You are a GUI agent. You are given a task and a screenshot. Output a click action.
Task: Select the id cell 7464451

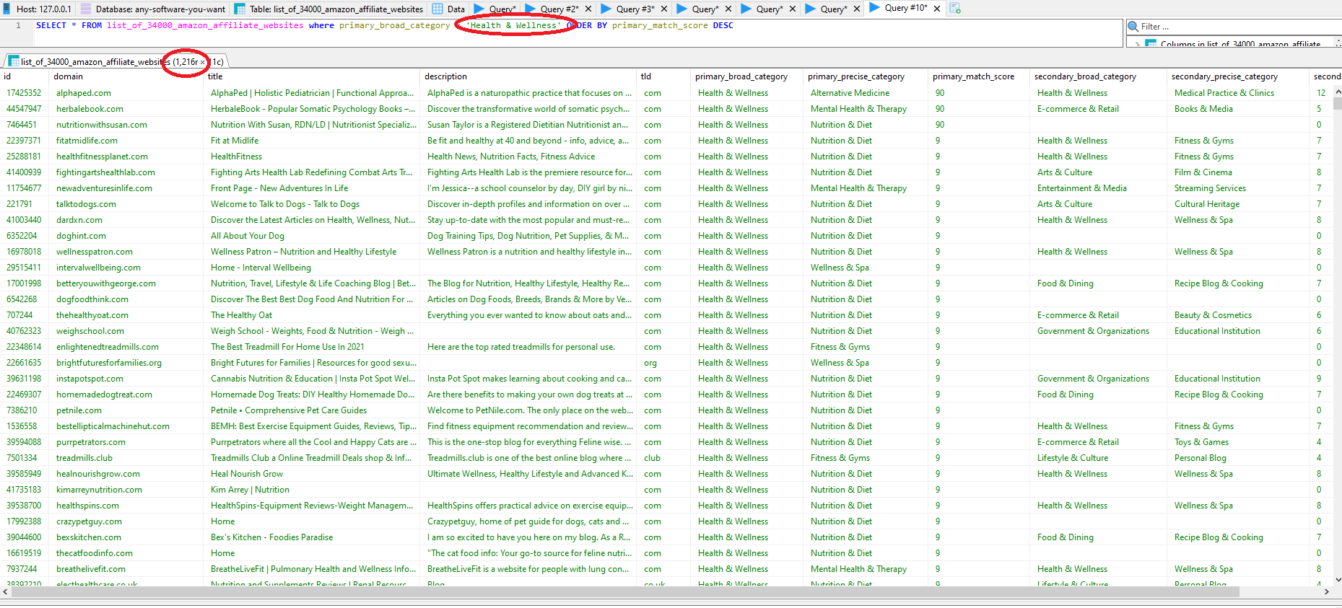[x=25, y=125]
